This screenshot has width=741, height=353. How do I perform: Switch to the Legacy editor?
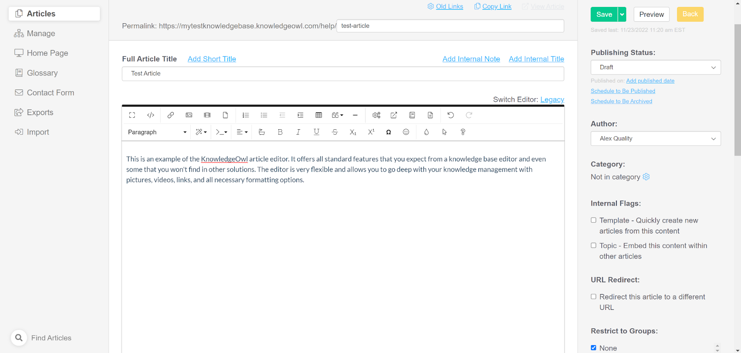[552, 100]
